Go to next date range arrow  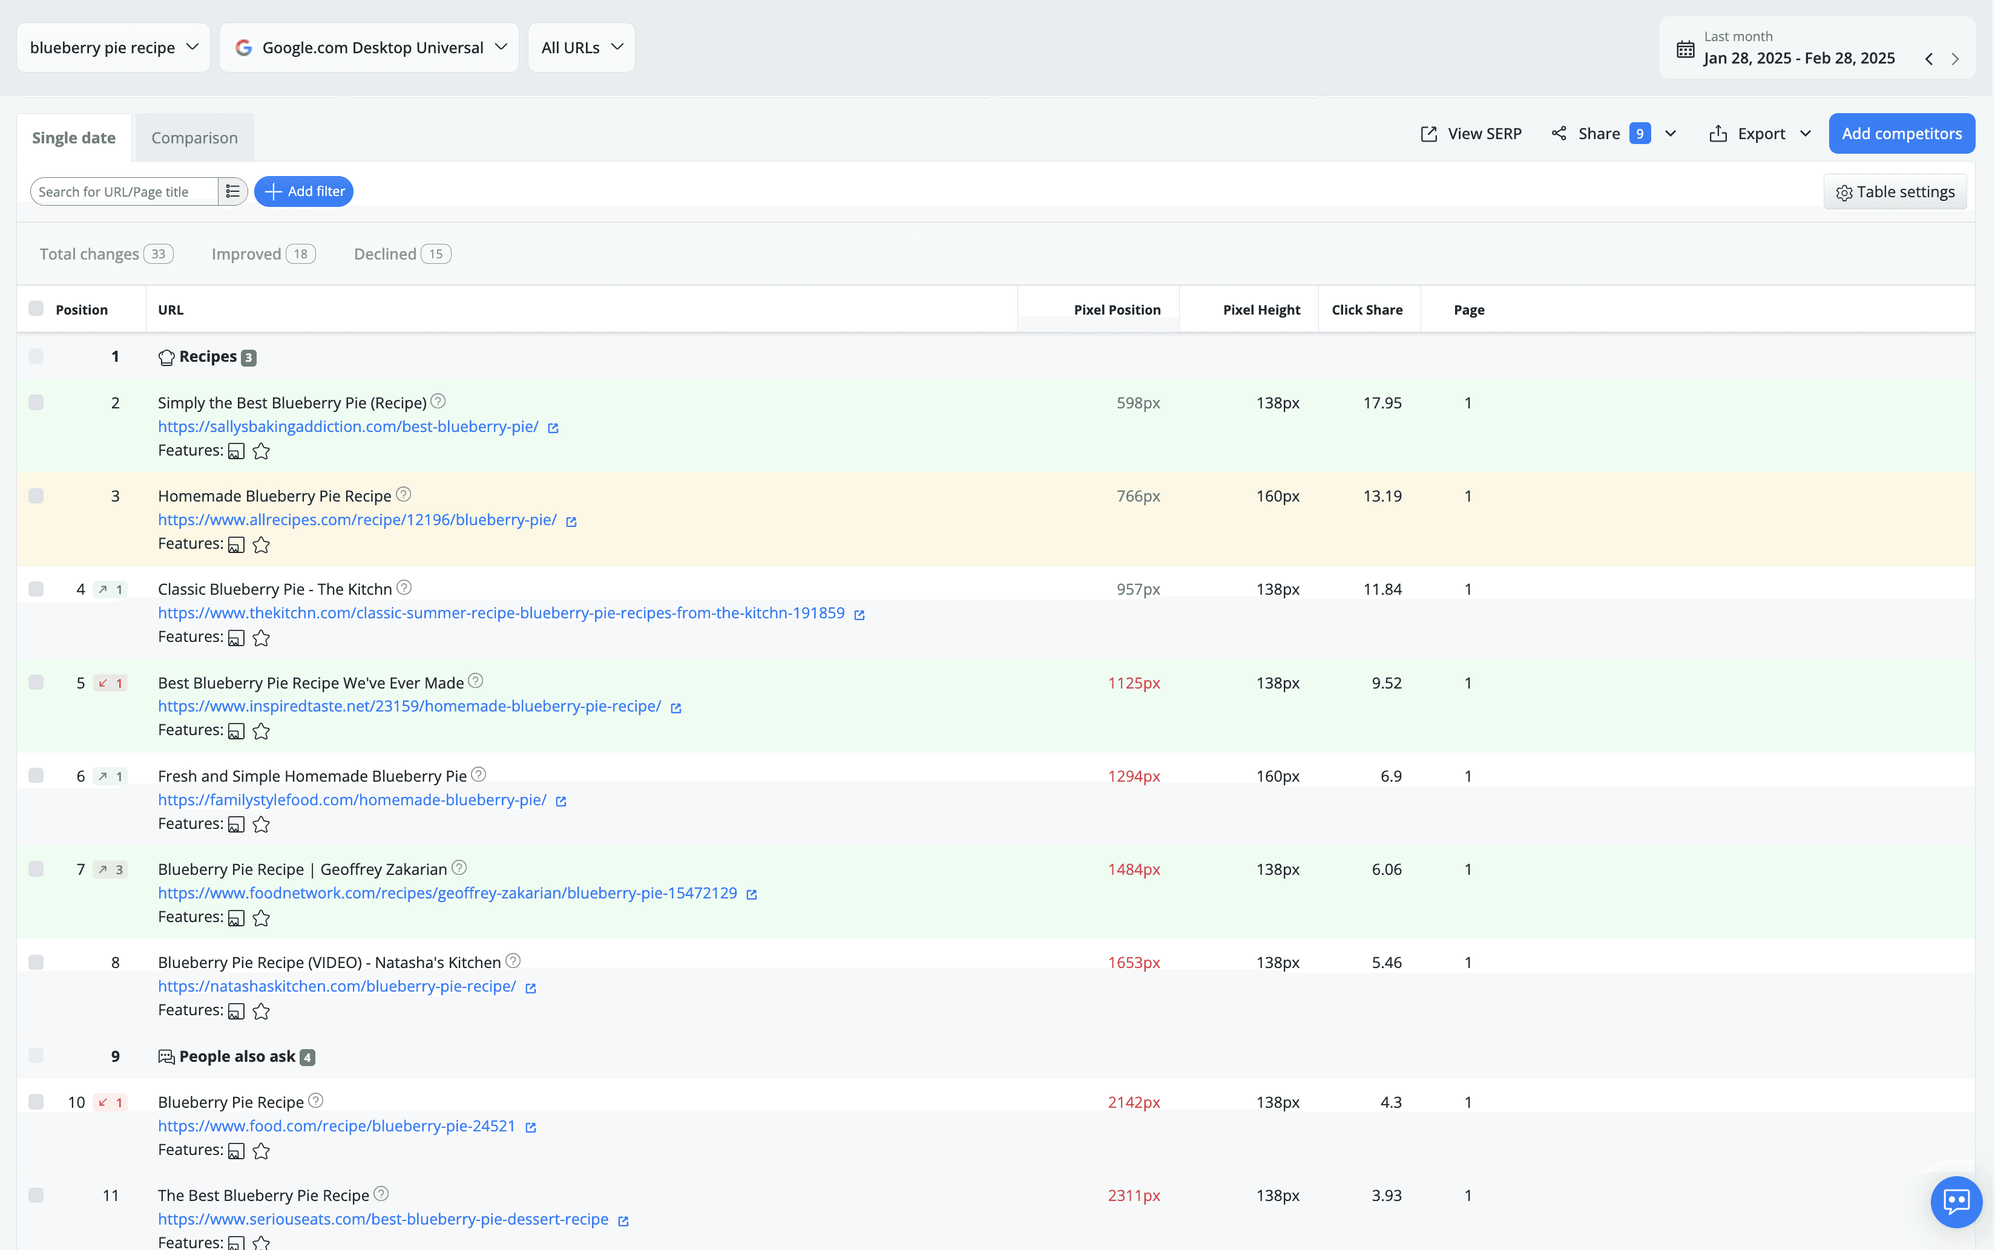click(x=1954, y=59)
